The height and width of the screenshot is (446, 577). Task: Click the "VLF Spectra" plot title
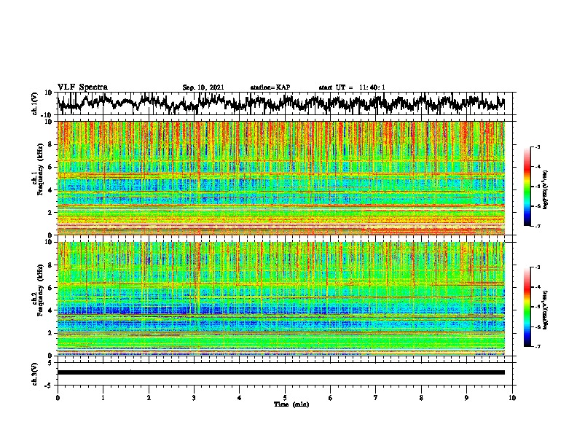click(x=82, y=87)
